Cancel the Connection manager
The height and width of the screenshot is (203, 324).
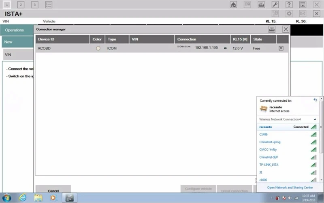click(53, 189)
